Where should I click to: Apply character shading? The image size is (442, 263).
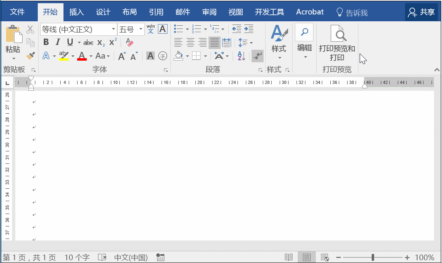(x=151, y=56)
